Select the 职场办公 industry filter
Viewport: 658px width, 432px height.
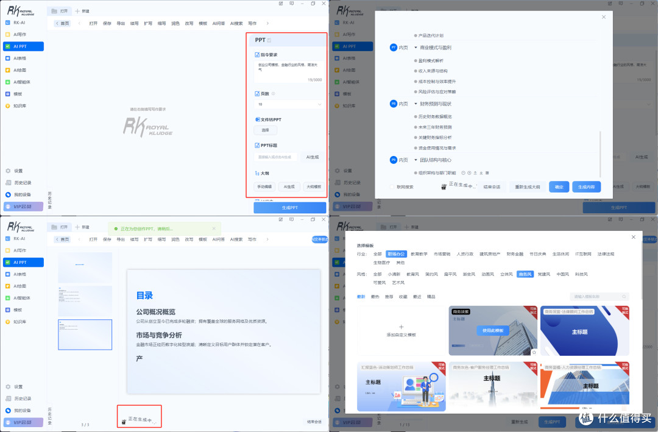tap(396, 254)
